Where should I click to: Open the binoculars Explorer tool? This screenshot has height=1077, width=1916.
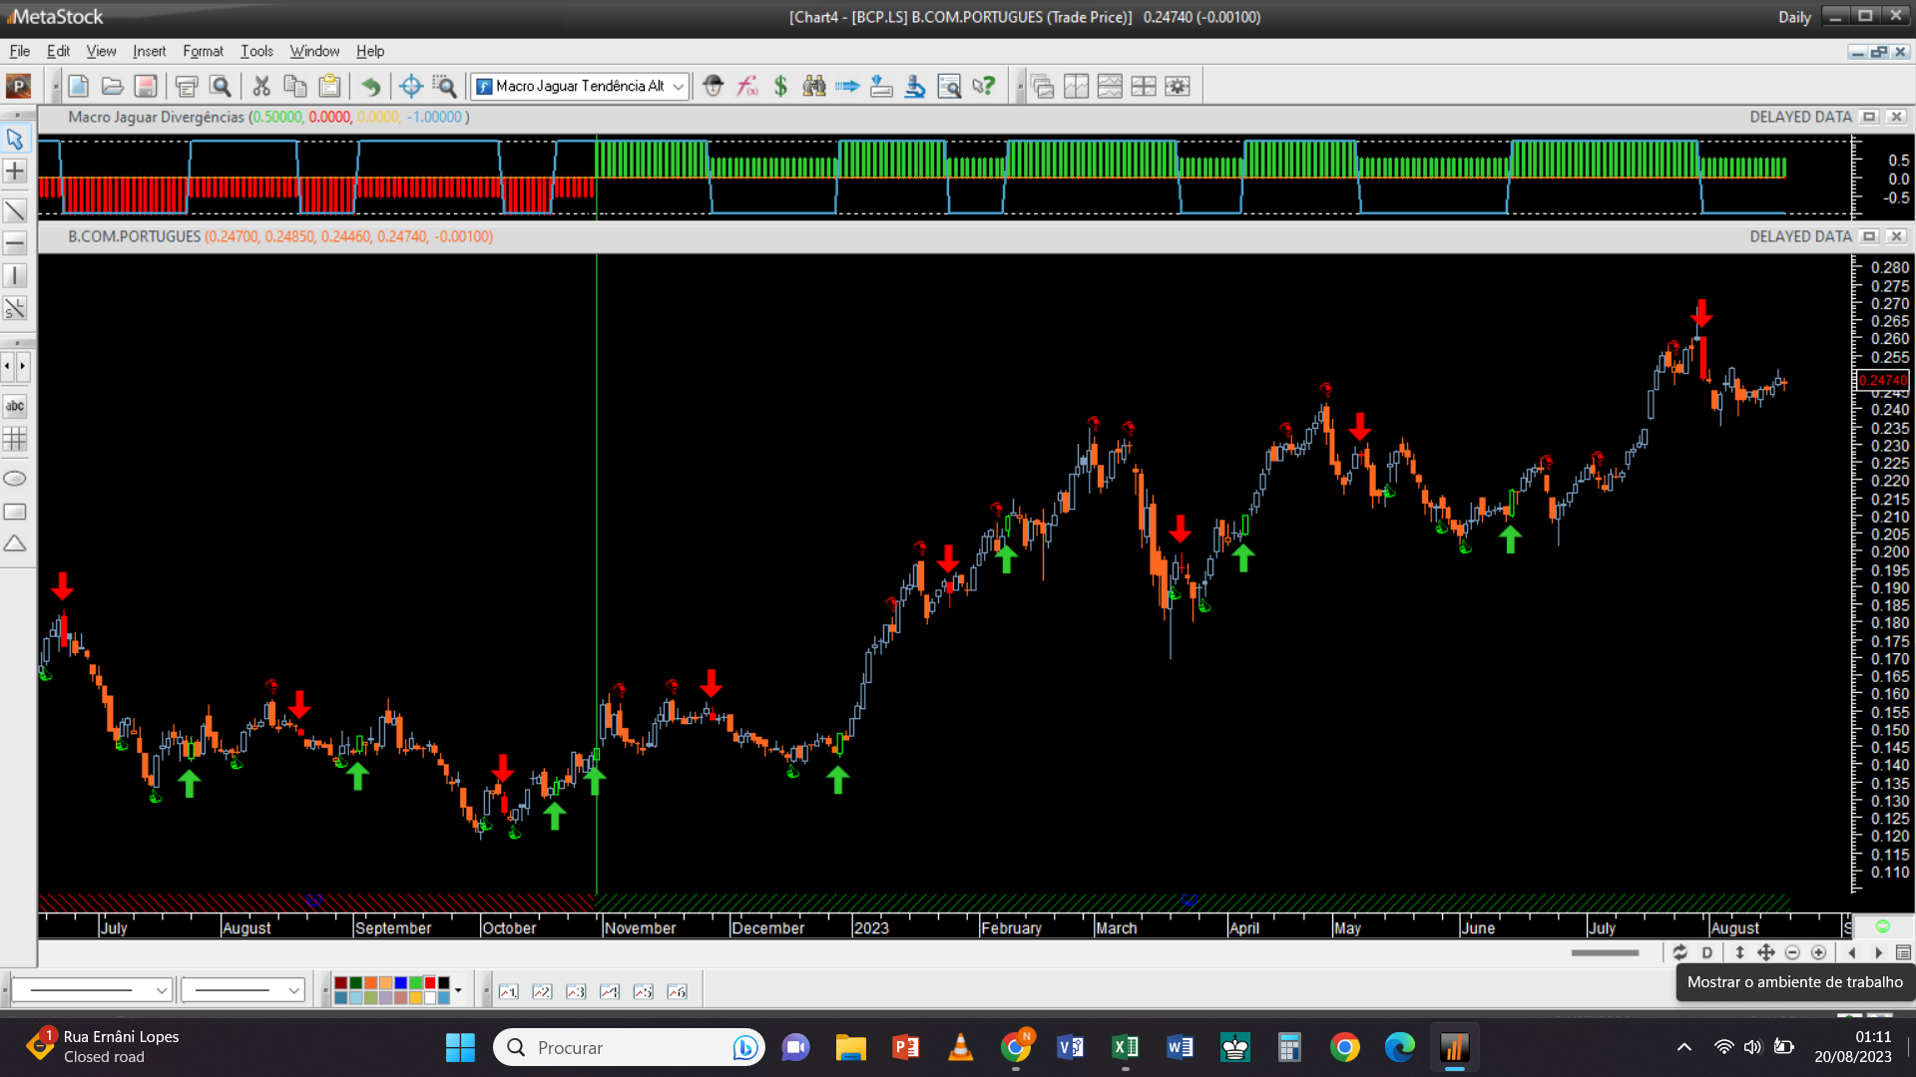814,87
